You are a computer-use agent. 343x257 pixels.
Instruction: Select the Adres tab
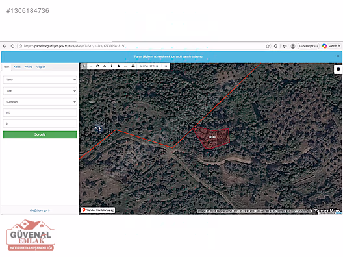pyautogui.click(x=17, y=67)
